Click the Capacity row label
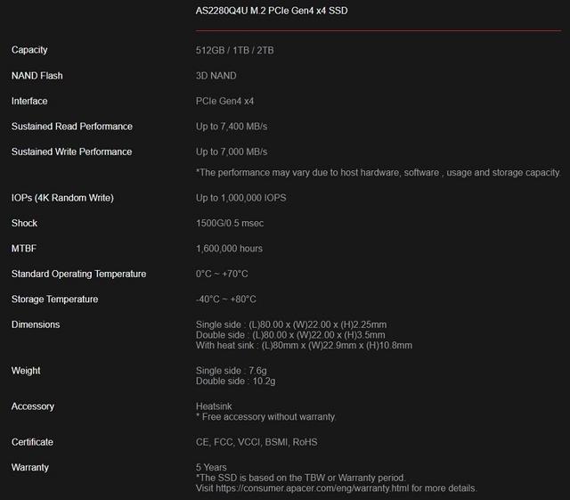Screen dimensions: 570x500 coord(29,50)
